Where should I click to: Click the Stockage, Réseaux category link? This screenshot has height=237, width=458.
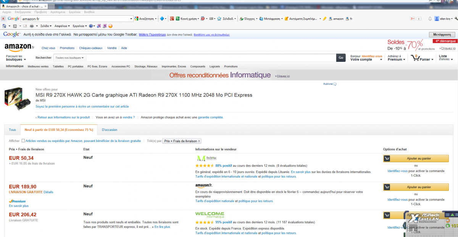click(x=146, y=66)
